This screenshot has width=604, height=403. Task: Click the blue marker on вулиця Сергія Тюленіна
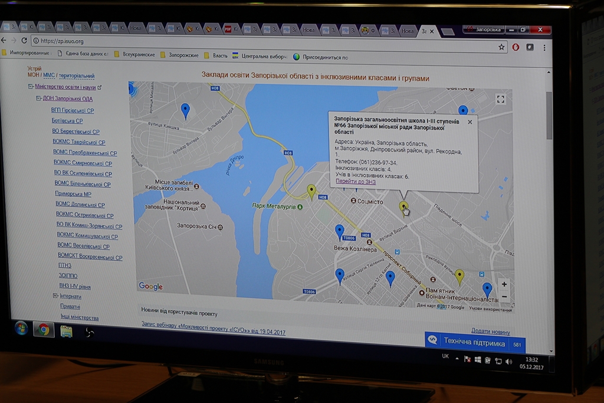(340, 276)
